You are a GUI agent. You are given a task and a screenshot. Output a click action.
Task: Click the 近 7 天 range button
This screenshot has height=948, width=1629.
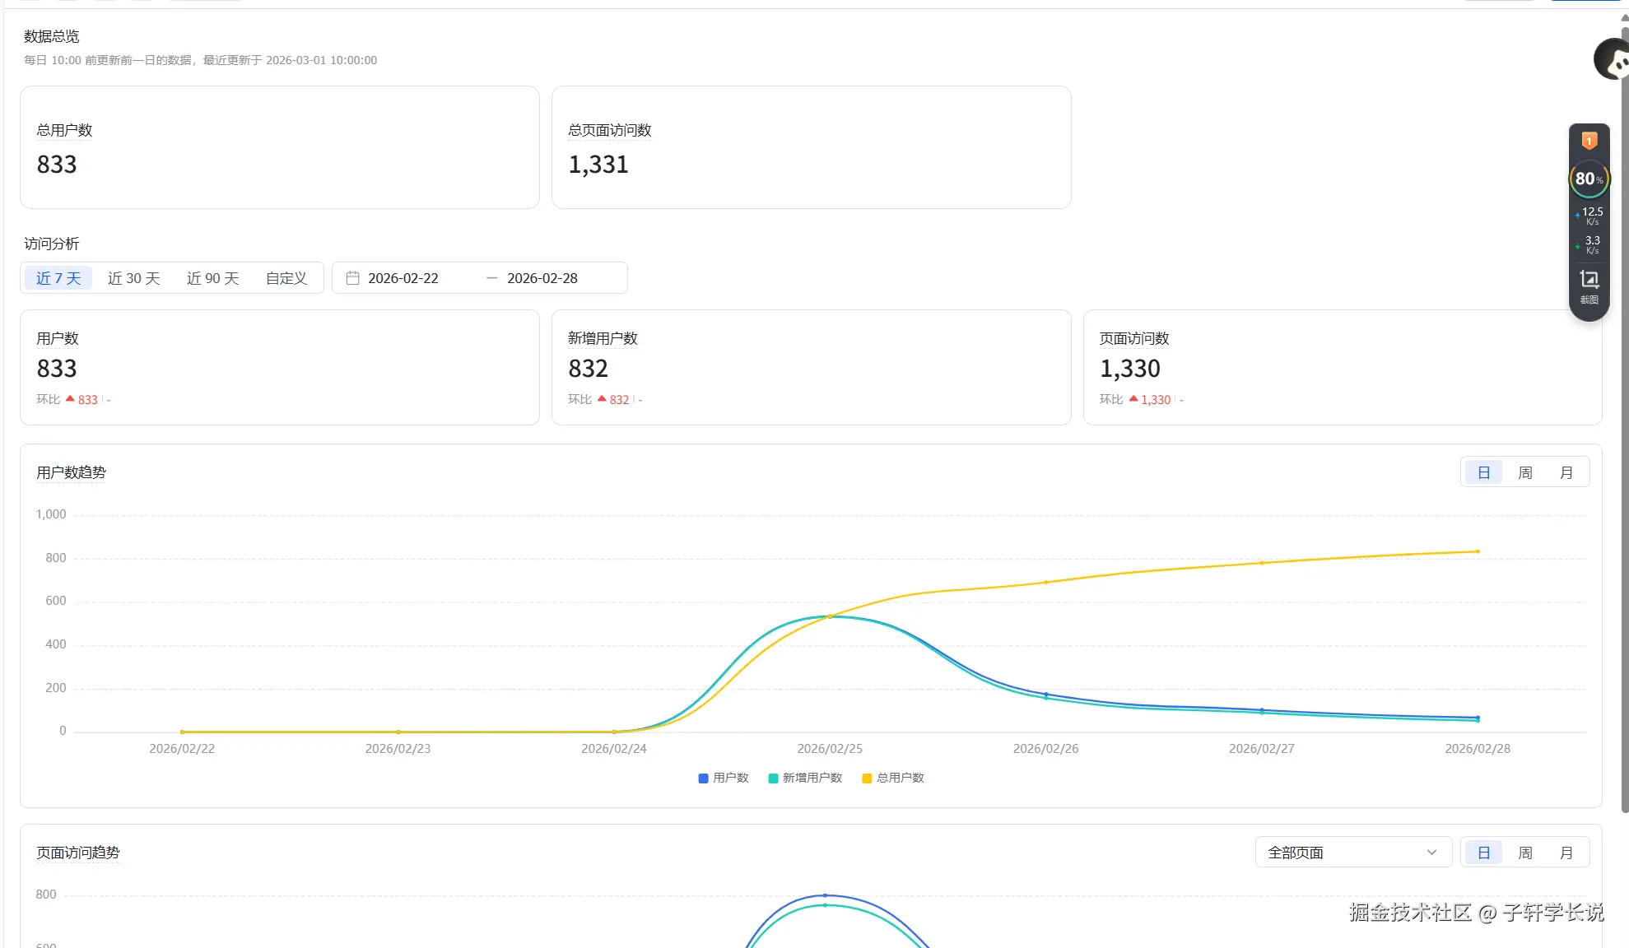click(x=58, y=278)
